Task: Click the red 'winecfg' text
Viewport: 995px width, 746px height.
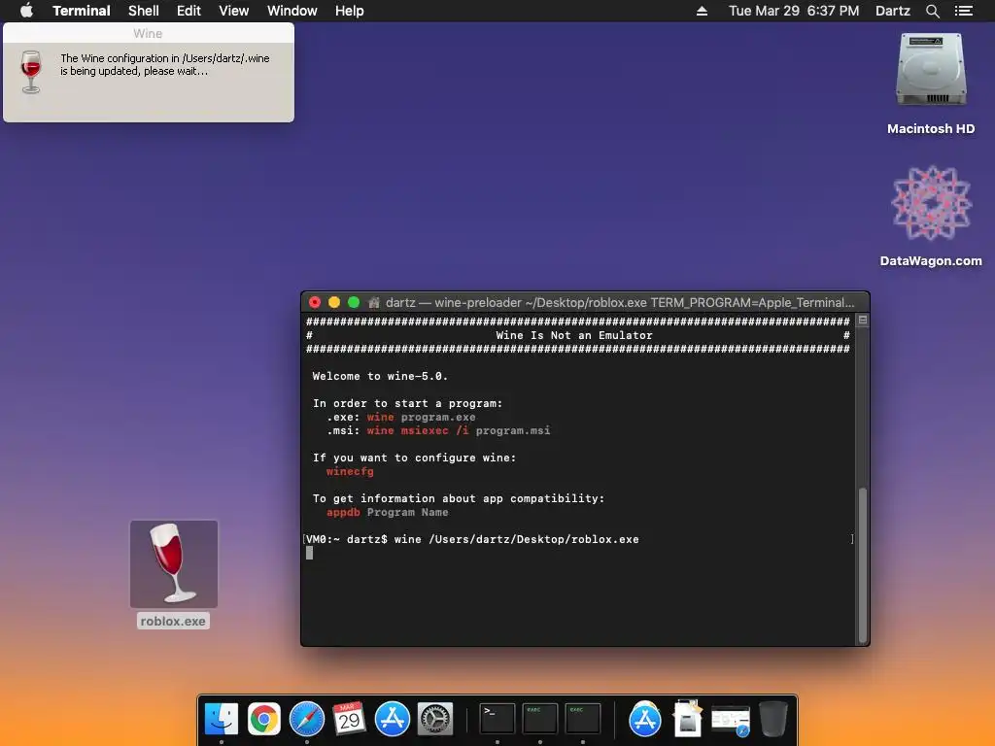Action: tap(350, 471)
